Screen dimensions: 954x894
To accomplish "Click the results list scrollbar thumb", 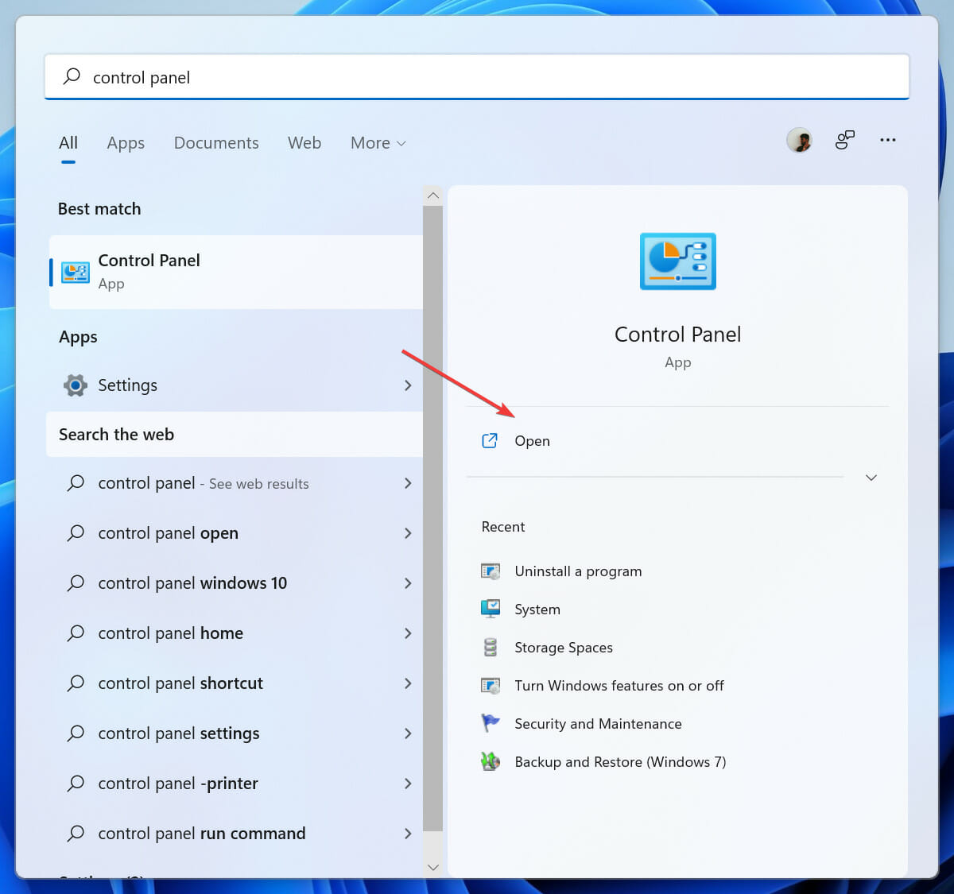I will (433, 518).
